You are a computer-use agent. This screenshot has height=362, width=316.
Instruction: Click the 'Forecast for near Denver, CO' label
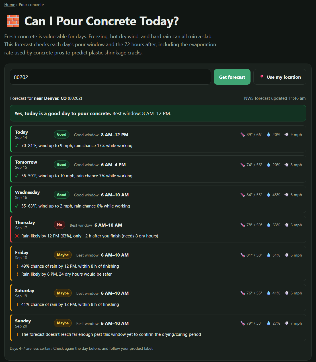(46, 98)
